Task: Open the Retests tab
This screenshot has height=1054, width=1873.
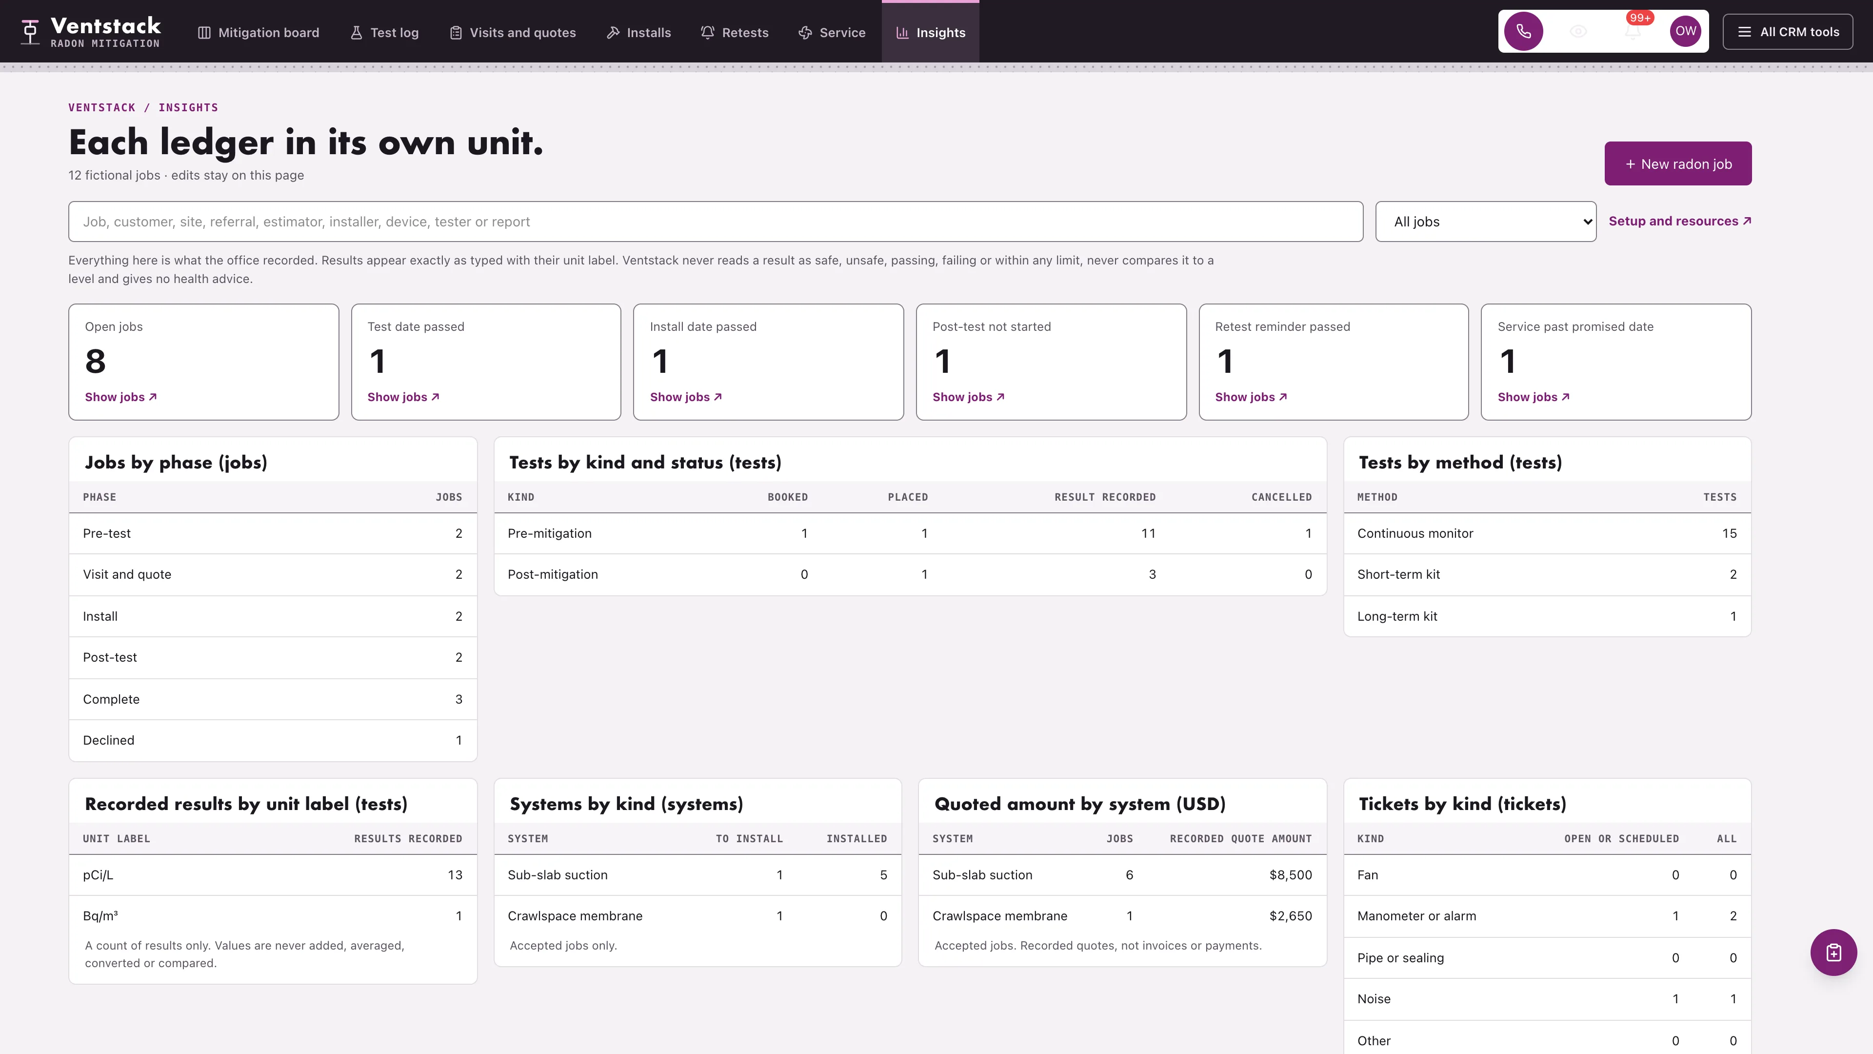Action: click(735, 33)
